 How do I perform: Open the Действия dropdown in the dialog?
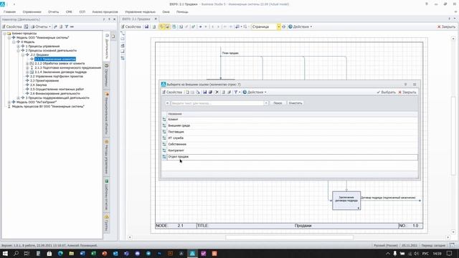click(255, 92)
